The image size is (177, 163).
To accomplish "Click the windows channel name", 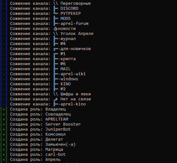I will 69,79.
